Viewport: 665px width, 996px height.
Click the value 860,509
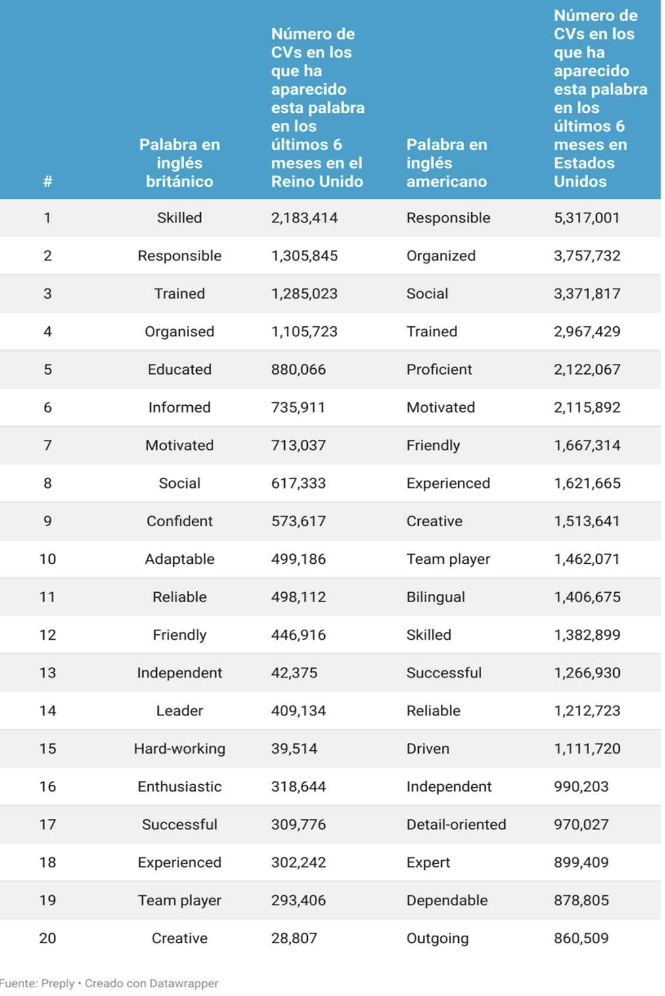(581, 938)
